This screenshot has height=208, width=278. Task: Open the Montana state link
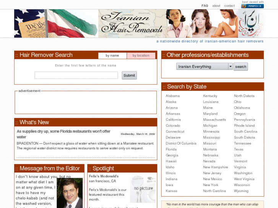click(x=210, y=149)
